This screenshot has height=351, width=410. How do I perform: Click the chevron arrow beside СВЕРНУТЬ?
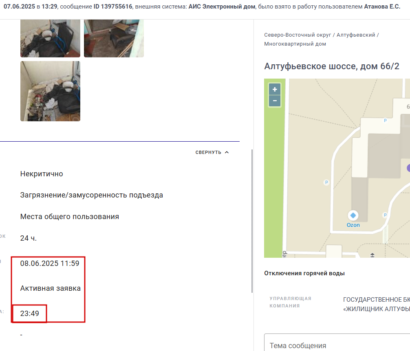(x=227, y=152)
